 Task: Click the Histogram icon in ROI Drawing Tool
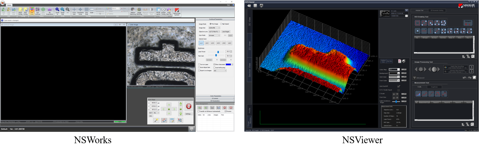click(x=468, y=23)
